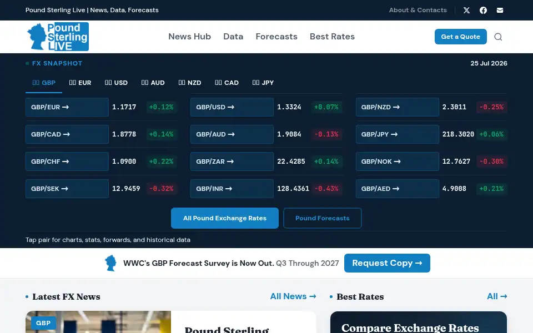Image resolution: width=533 pixels, height=333 pixels.
Task: Click the +0.12% change for GBP/EUR
Action: click(x=162, y=107)
